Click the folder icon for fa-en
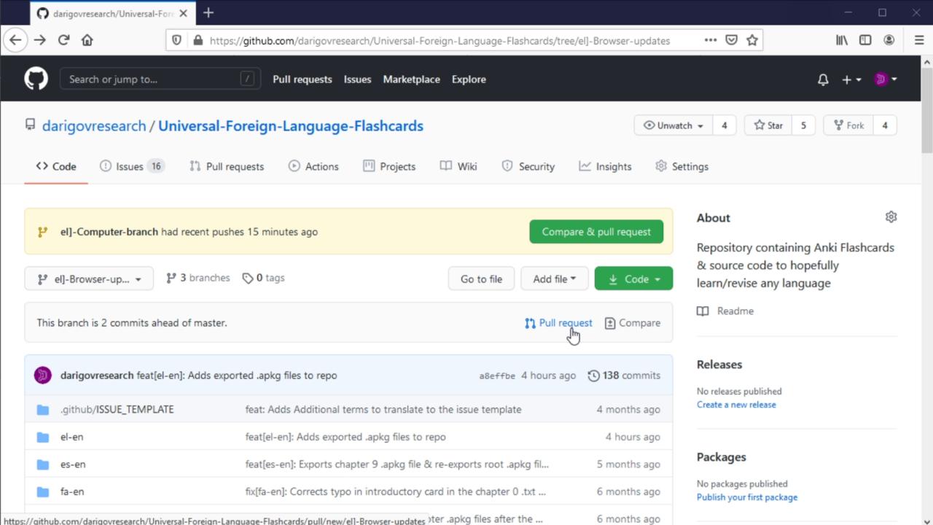 [x=43, y=491]
